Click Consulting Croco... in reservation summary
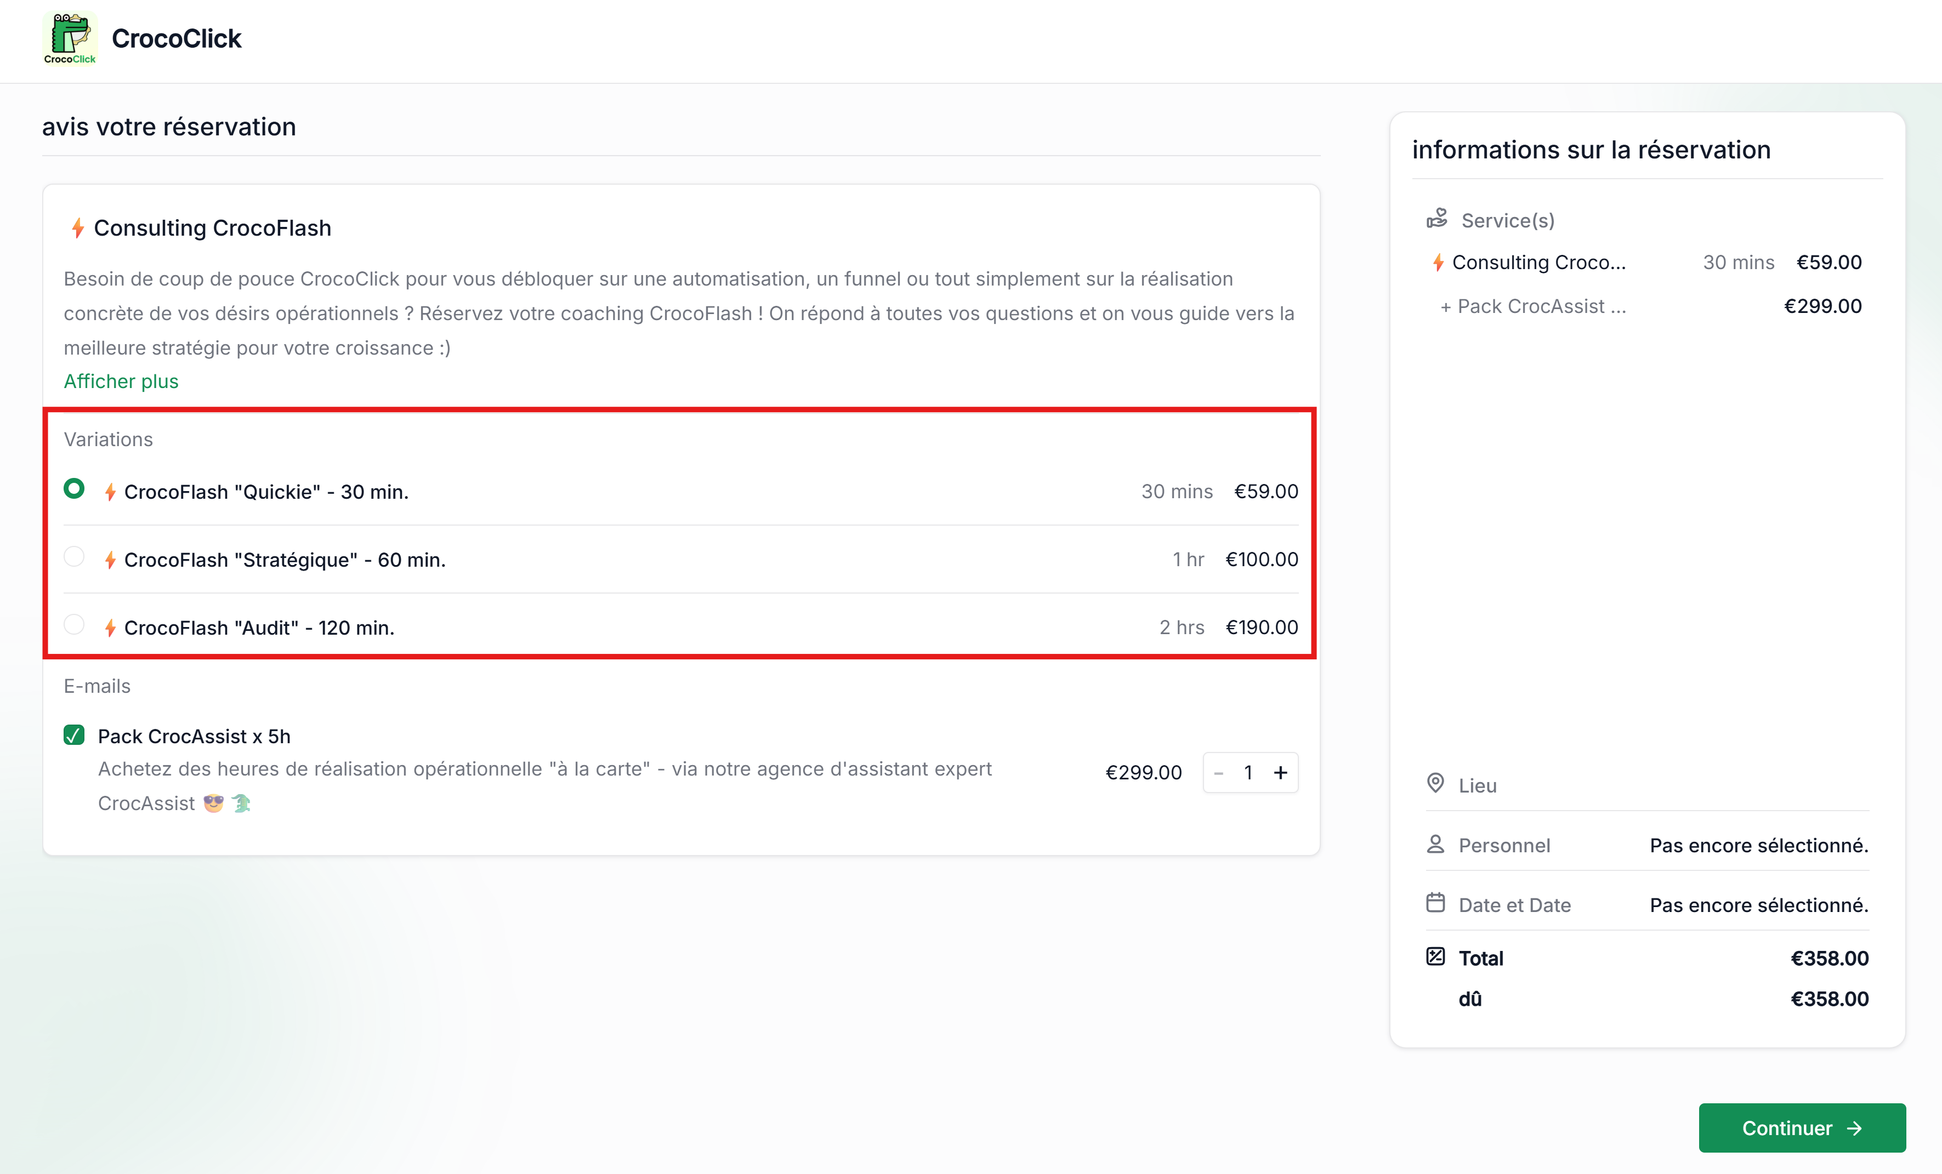The image size is (1942, 1174). 1538,263
